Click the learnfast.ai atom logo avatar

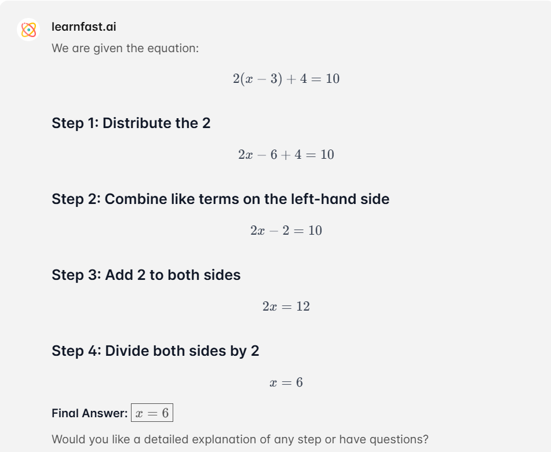pyautogui.click(x=28, y=30)
